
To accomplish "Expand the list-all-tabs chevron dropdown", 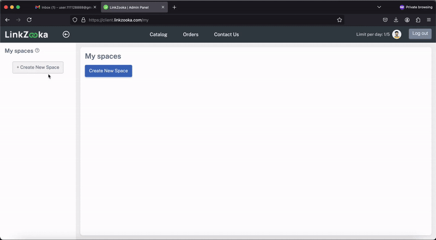I will tap(379, 7).
